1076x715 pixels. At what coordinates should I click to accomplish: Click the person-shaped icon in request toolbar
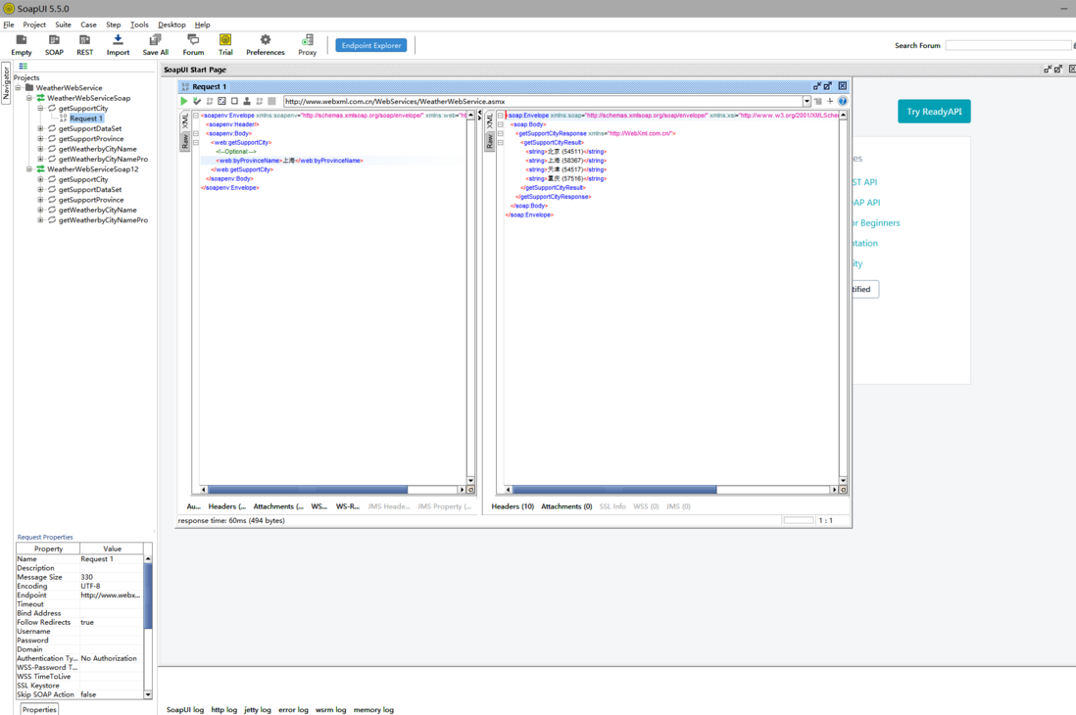click(x=247, y=101)
